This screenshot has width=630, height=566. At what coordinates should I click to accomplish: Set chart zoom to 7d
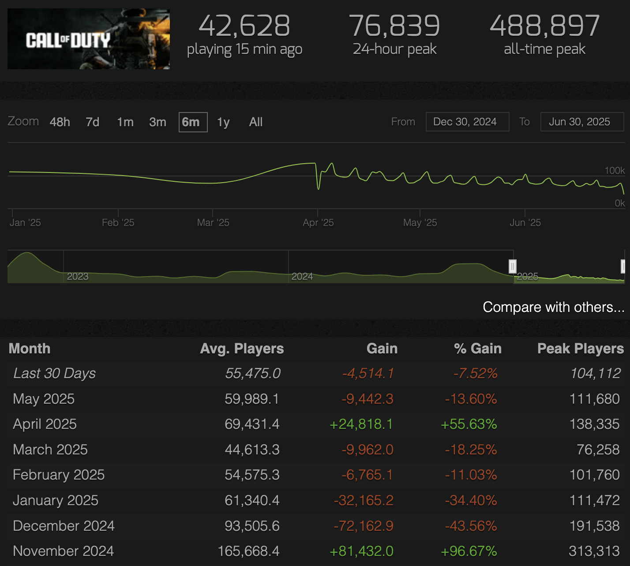93,122
